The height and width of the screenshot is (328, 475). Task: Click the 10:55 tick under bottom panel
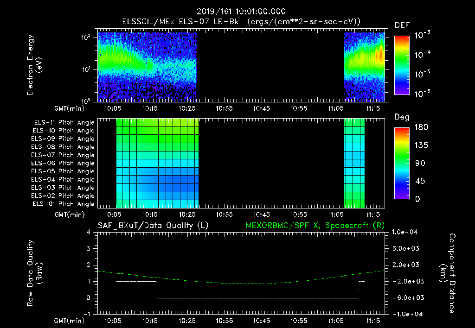(299, 321)
